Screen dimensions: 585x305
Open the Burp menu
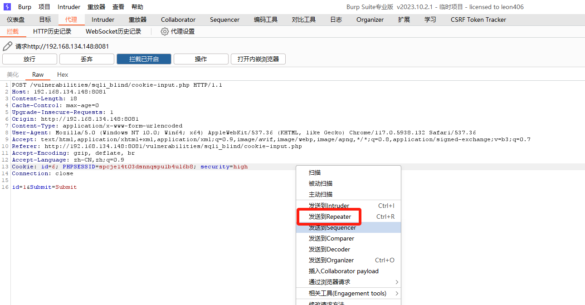coord(25,7)
